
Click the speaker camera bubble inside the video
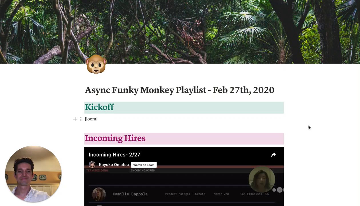[262, 179]
